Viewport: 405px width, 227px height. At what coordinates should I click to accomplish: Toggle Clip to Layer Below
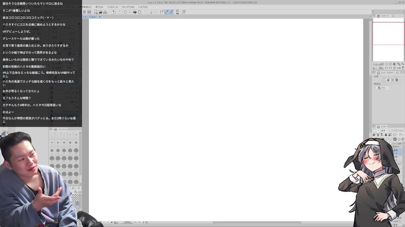pyautogui.click(x=374, y=135)
